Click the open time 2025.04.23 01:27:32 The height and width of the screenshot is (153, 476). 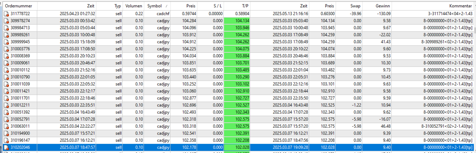coord(77,14)
